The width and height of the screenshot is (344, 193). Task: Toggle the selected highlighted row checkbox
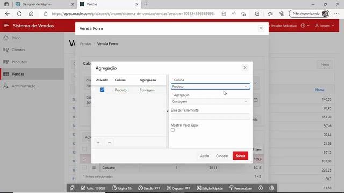pyautogui.click(x=84, y=160)
